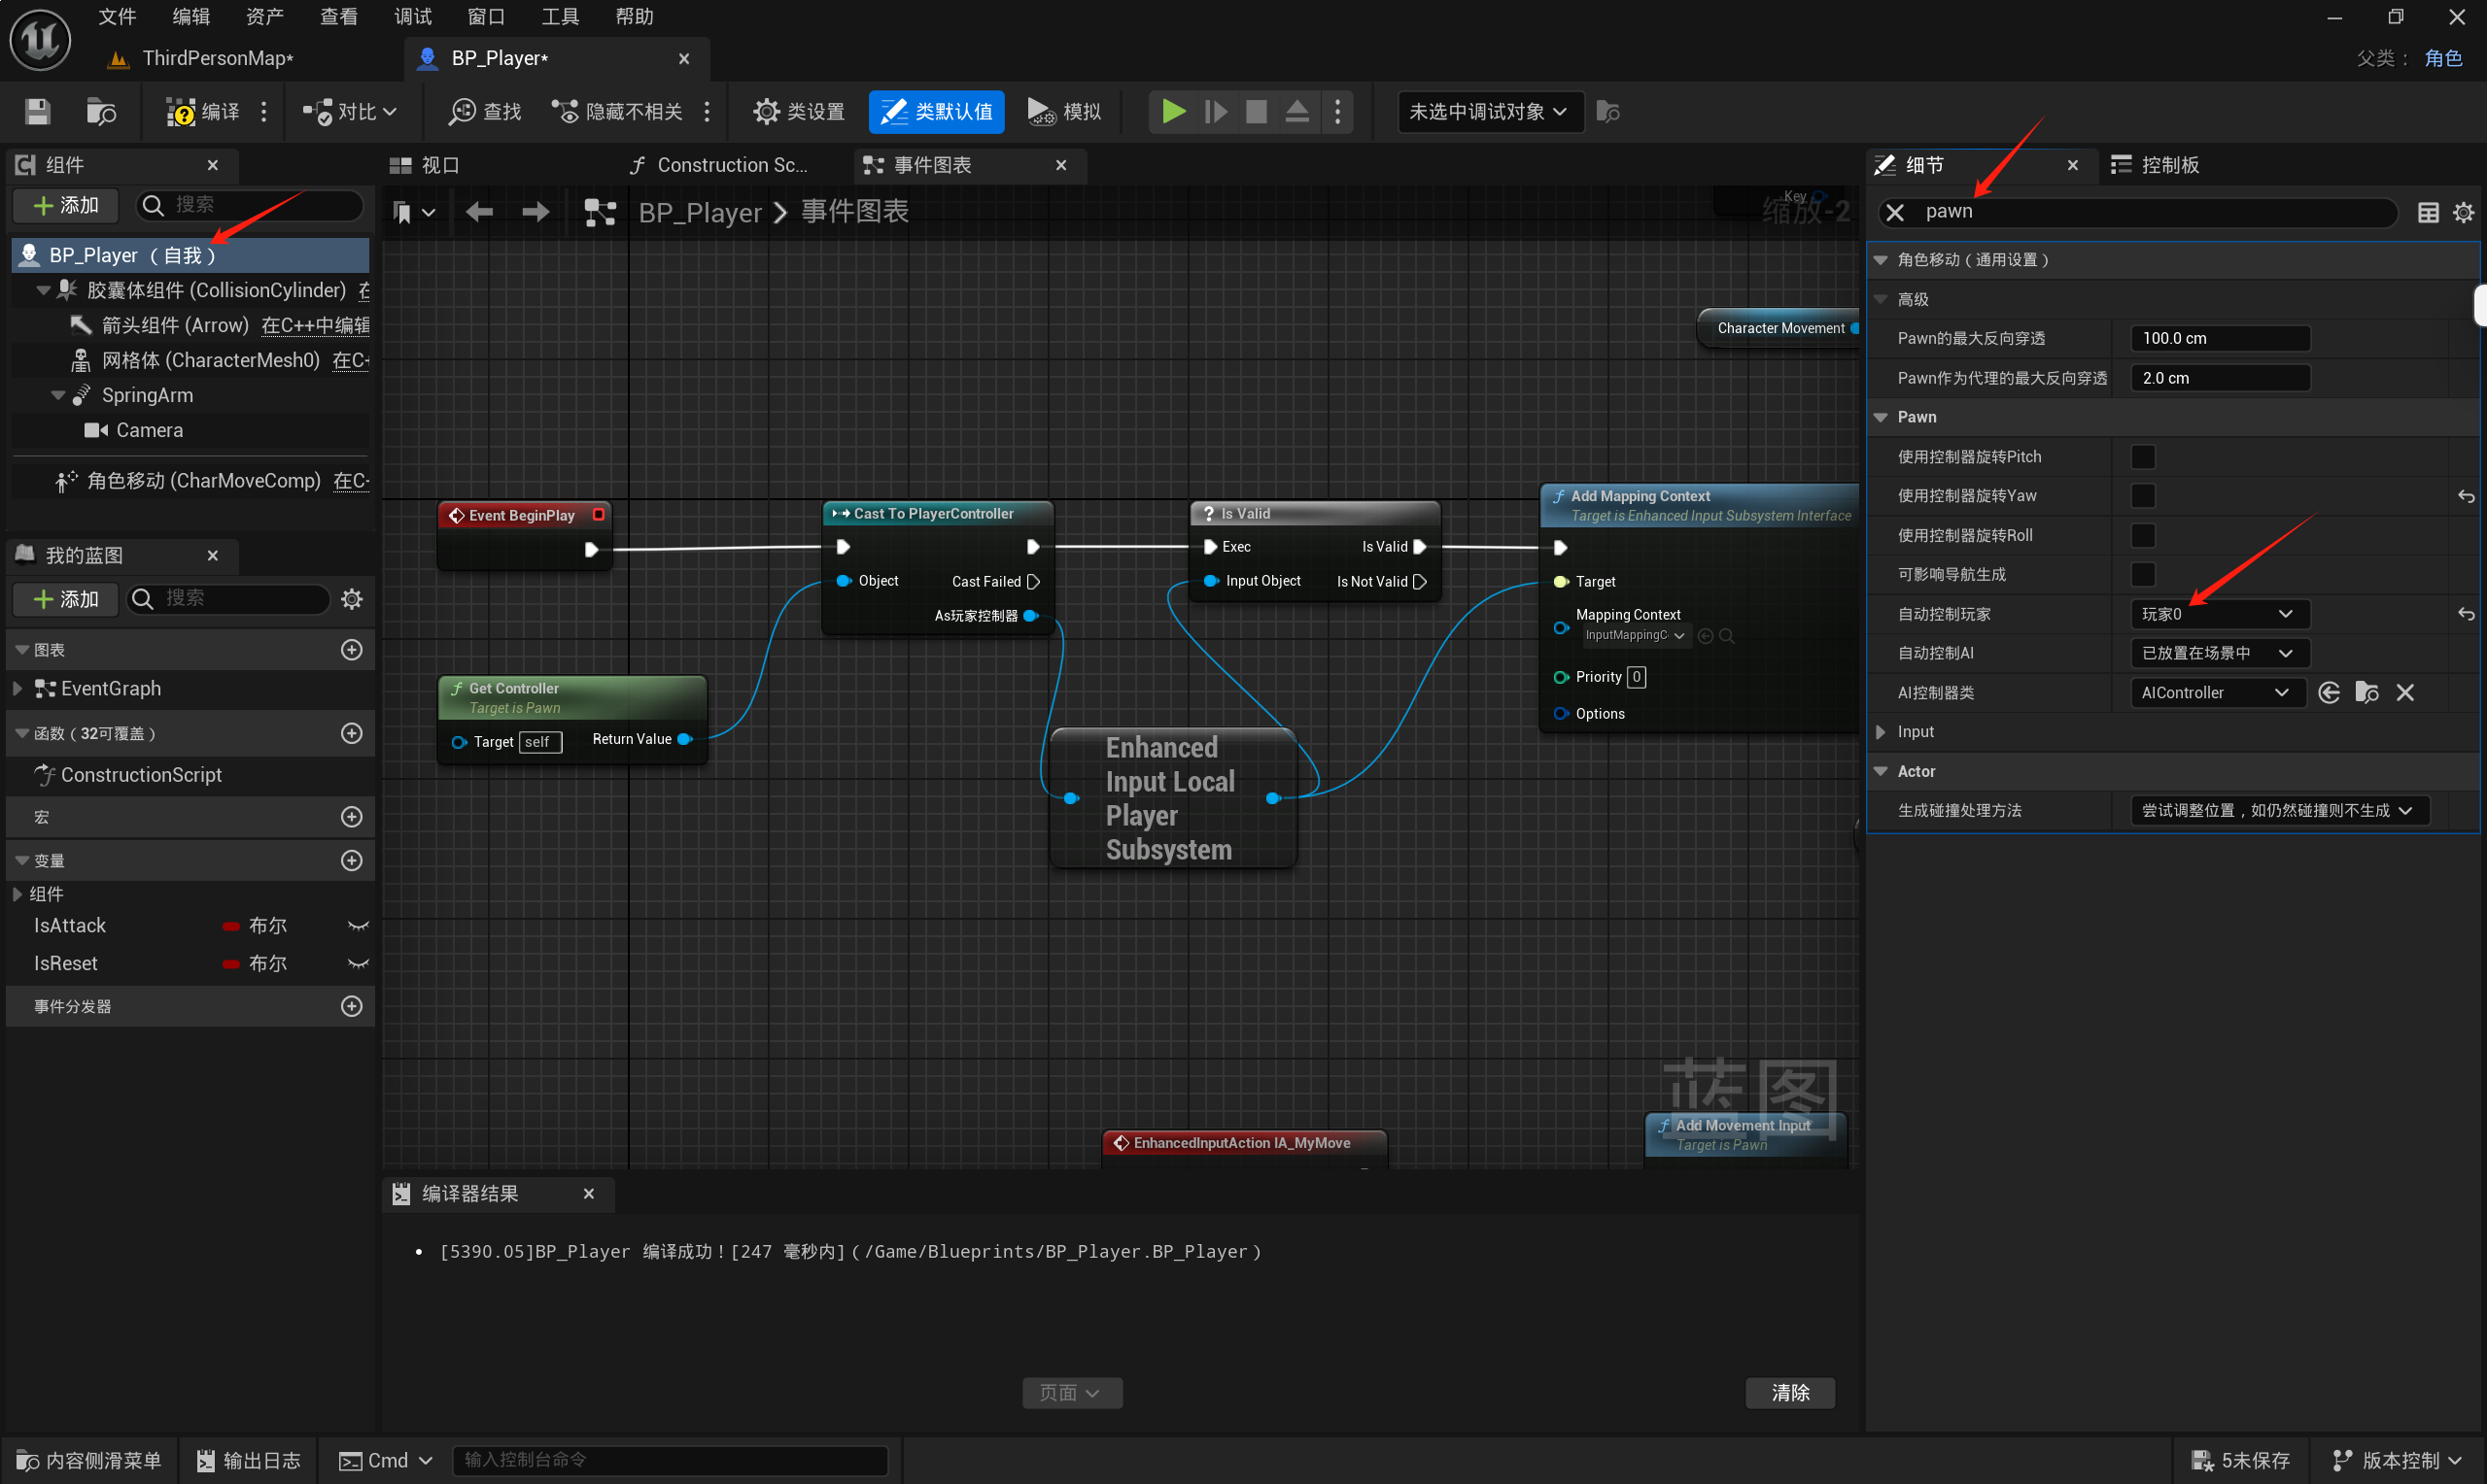Toggle IsAttack variable visibility eye
2487x1484 pixels.
click(x=357, y=926)
